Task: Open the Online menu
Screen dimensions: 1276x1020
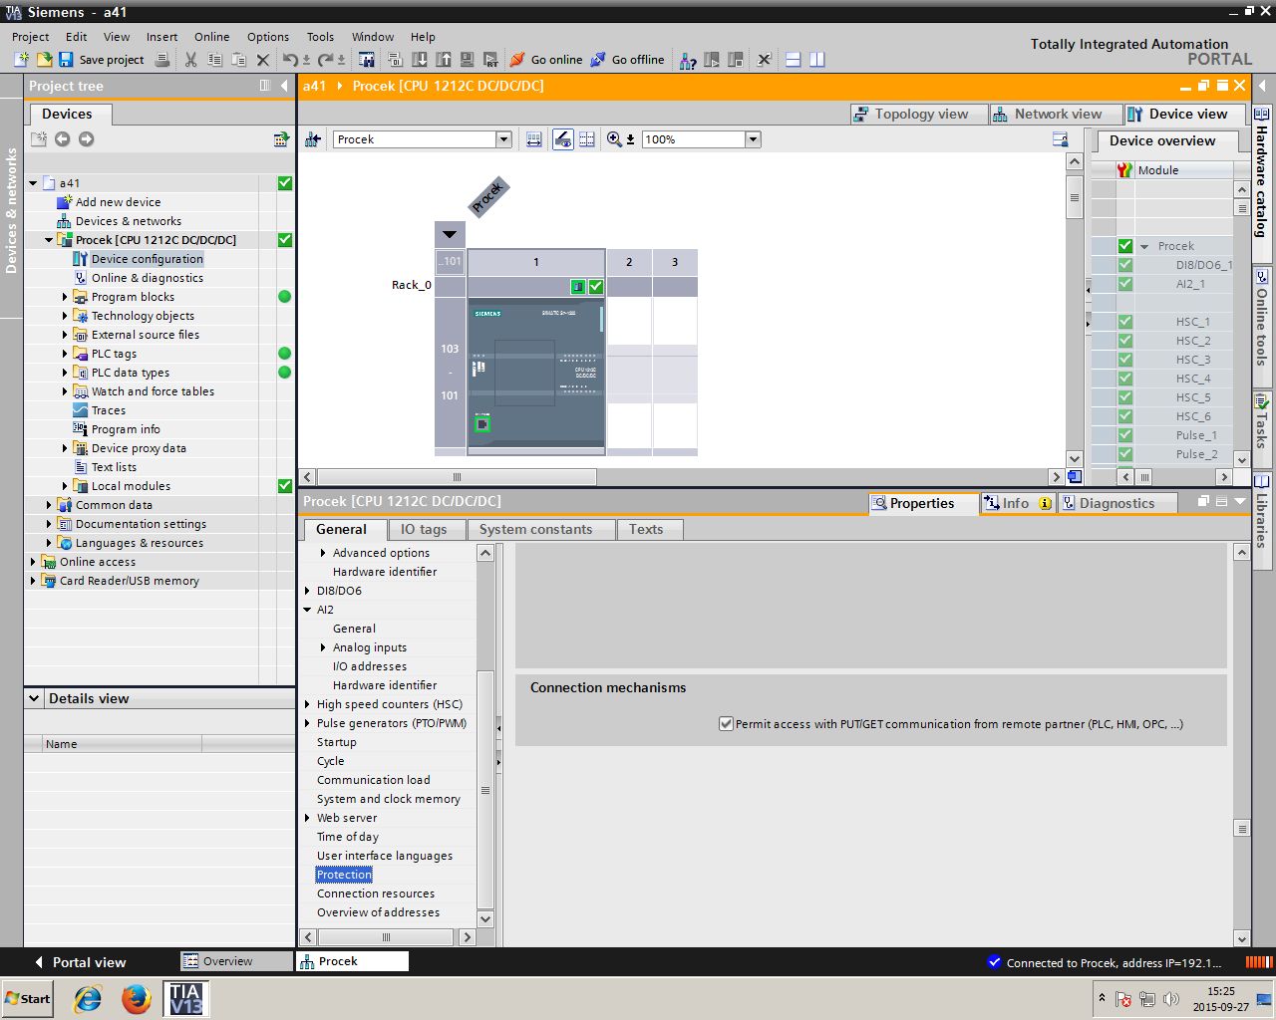Action: pos(211,37)
